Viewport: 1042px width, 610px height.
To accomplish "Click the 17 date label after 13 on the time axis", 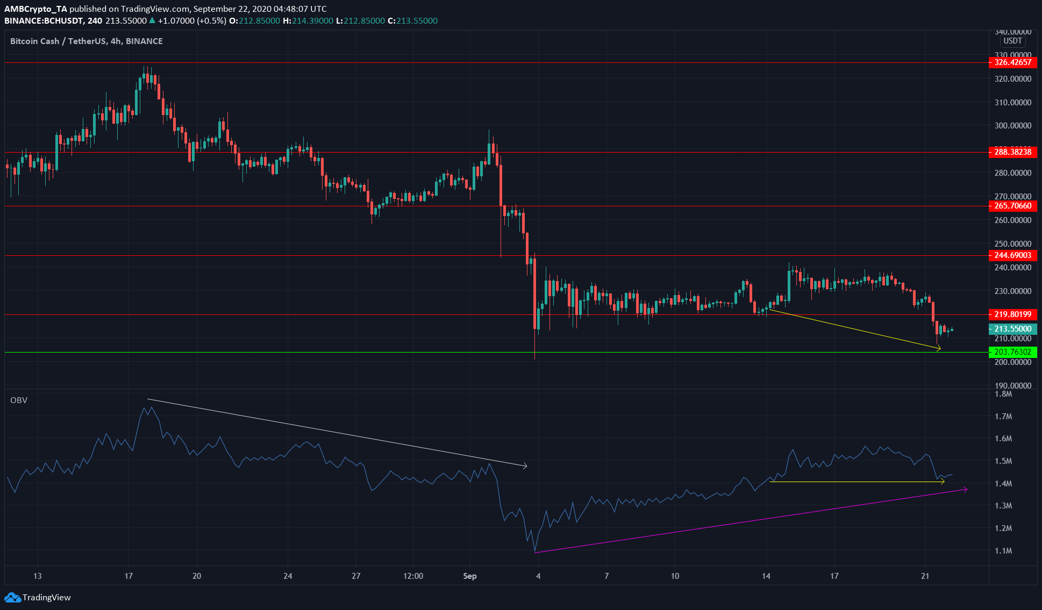I will tap(129, 576).
